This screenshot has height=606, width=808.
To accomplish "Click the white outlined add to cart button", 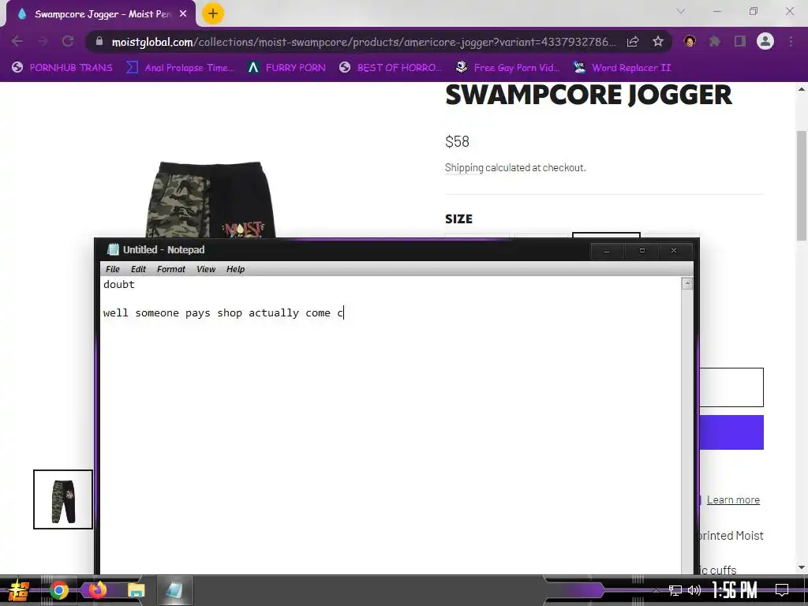I will click(x=731, y=387).
